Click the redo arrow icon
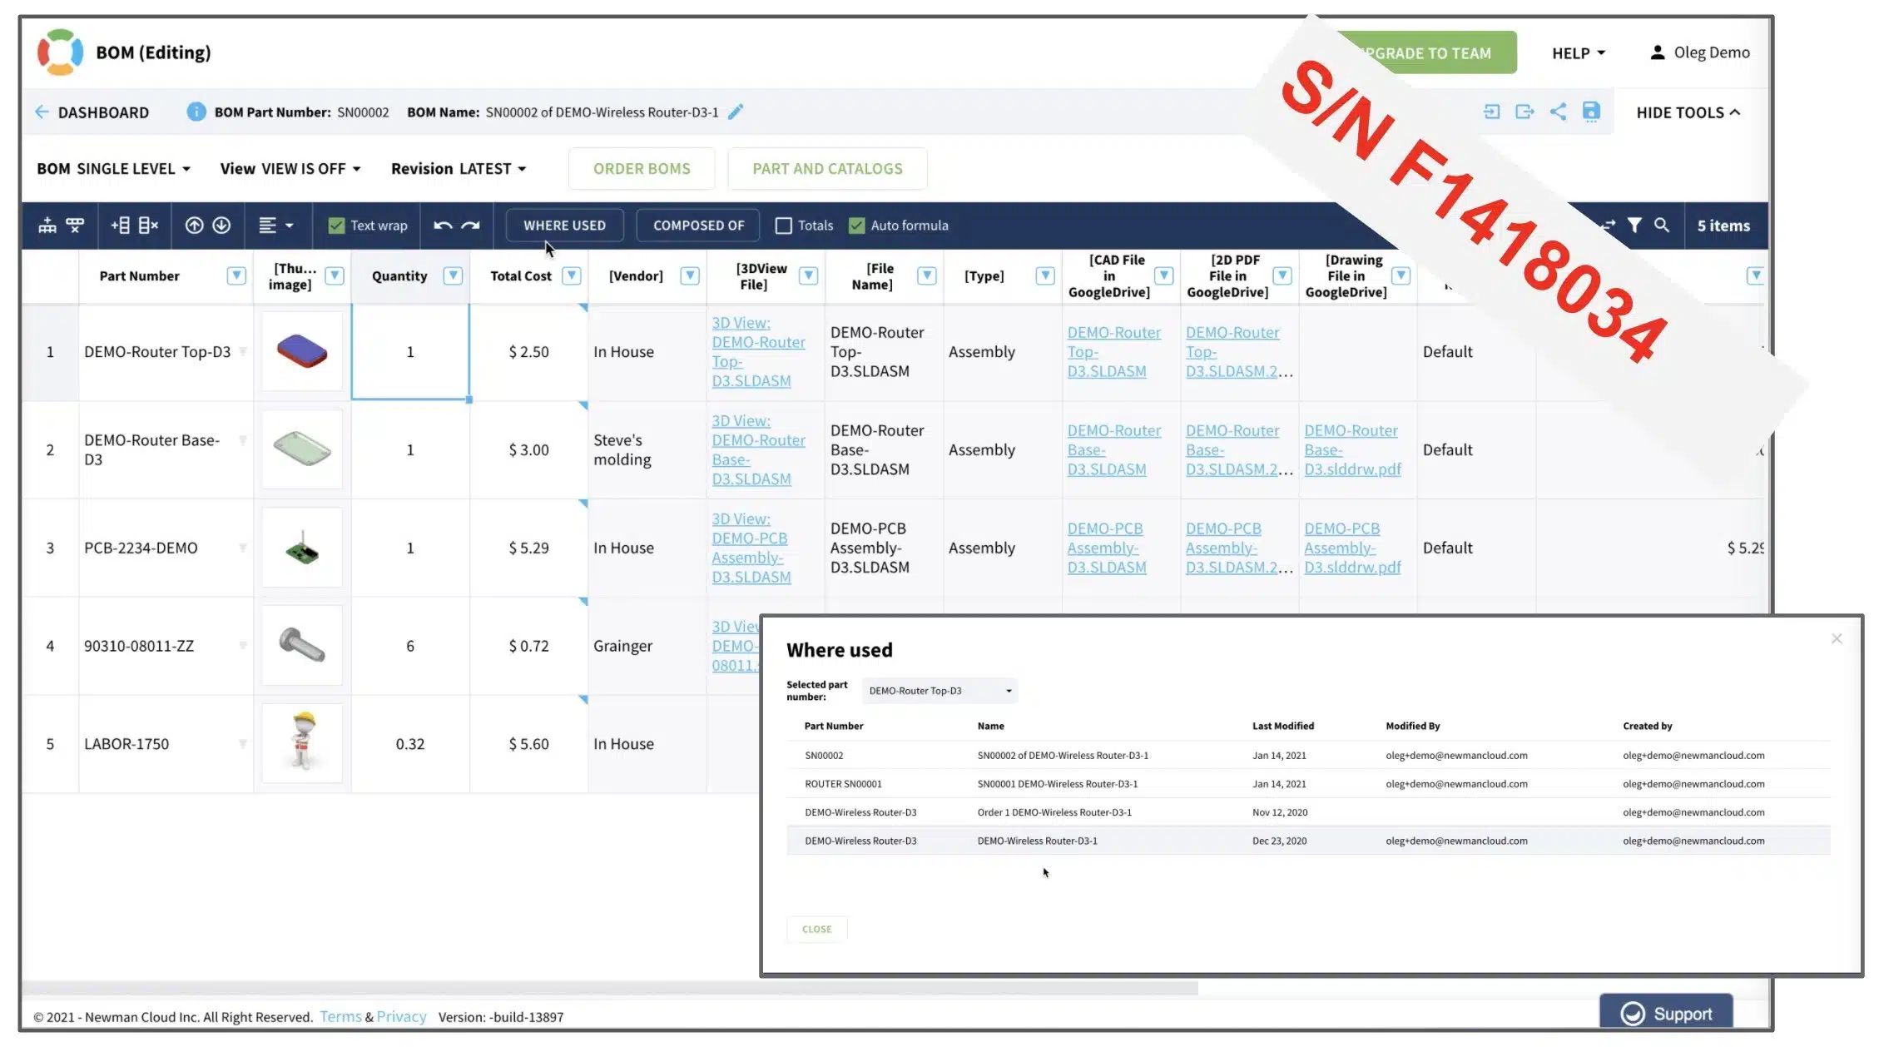This screenshot has height=1047, width=1879. 471,226
